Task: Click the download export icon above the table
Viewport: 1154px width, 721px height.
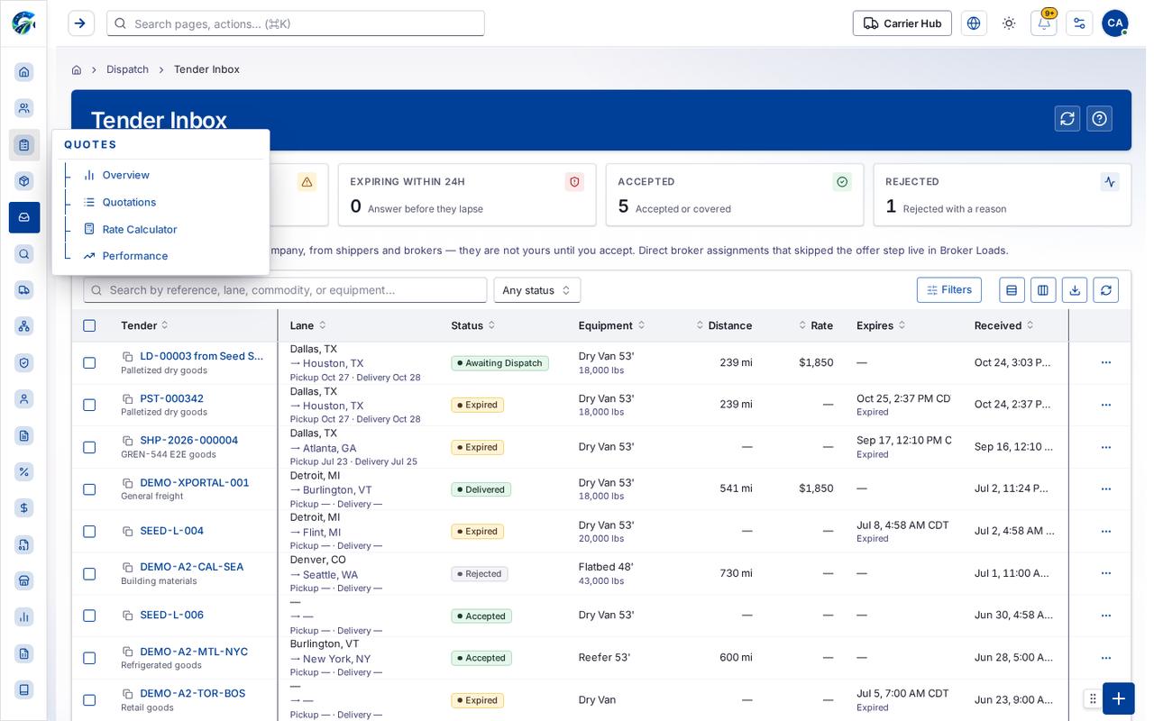Action: [1074, 290]
